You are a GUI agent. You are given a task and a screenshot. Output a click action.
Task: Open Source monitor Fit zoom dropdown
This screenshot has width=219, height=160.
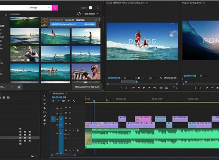[x=128, y=78]
